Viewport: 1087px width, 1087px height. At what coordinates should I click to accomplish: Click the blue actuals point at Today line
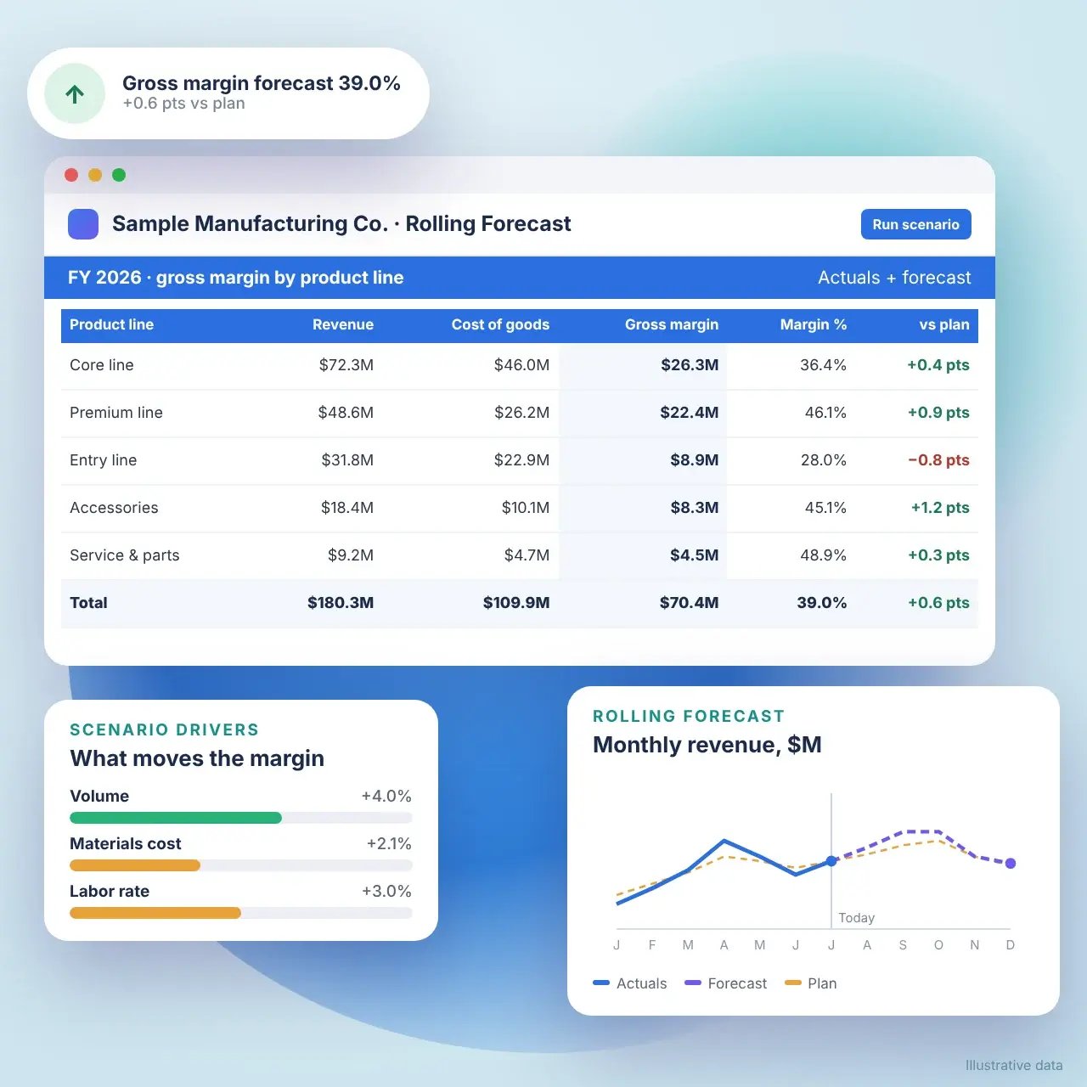[831, 861]
